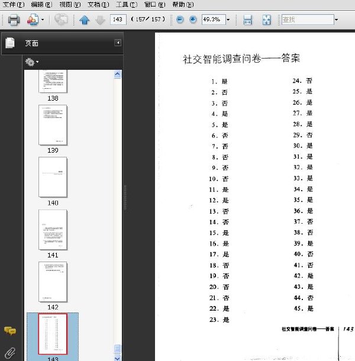Click the fit width scrolling page icon
Screen dimensions: 355x361
click(x=247, y=20)
